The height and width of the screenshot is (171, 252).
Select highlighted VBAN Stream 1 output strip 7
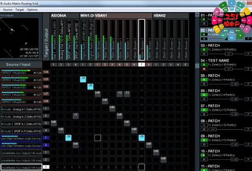tap(141, 40)
